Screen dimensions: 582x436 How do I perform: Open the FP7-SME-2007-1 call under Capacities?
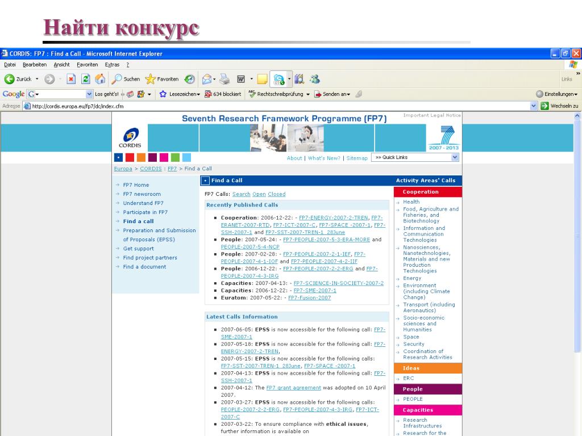(x=315, y=291)
